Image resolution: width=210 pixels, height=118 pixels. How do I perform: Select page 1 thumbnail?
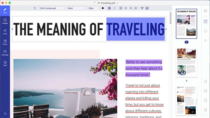186,24
